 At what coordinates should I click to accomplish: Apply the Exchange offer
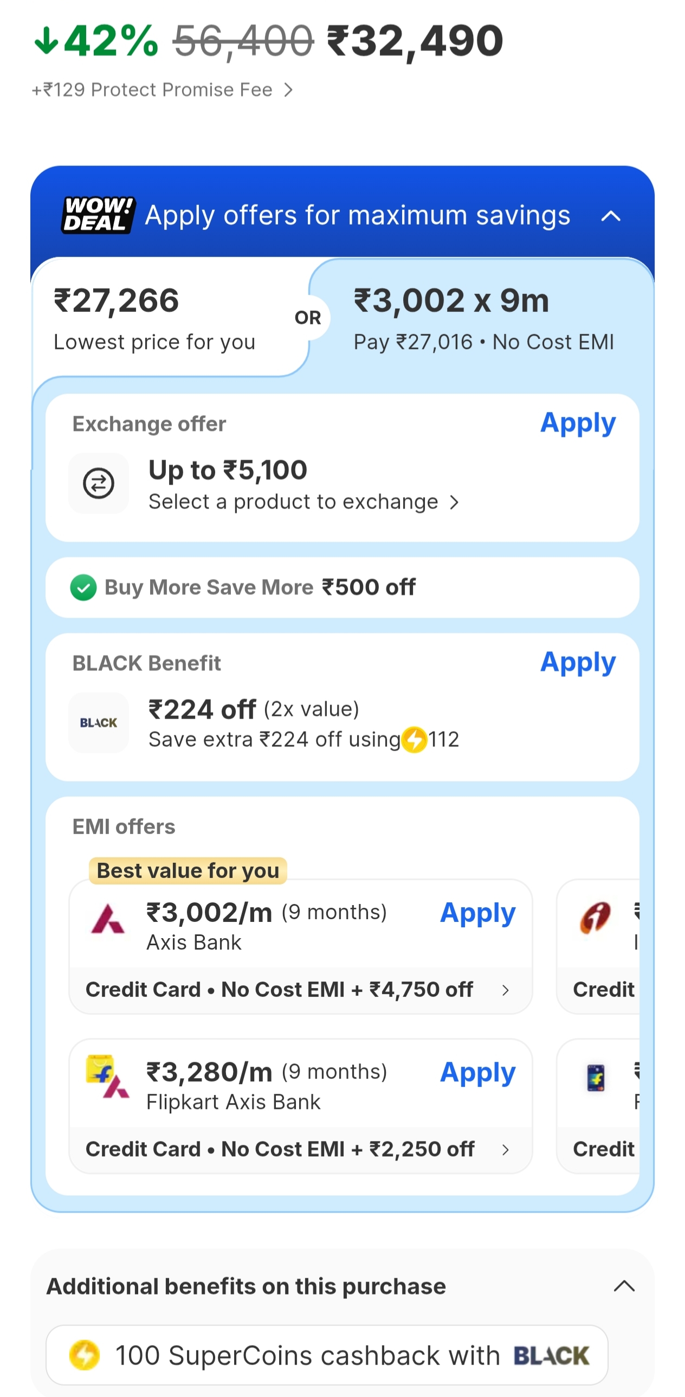coord(578,424)
